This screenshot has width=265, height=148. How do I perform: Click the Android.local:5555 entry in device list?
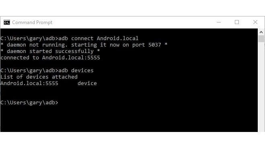(x=29, y=83)
